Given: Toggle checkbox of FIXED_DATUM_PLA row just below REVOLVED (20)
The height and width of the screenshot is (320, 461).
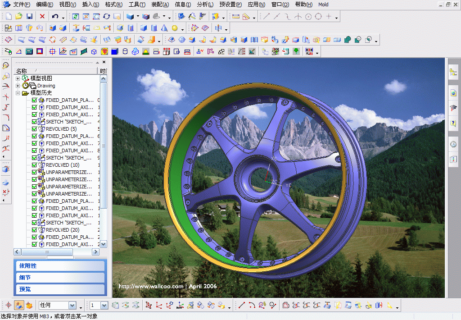Looking at the screenshot, I should coord(34,237).
